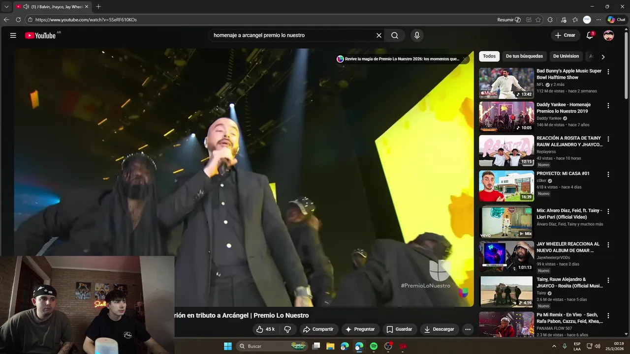Open options menu for Pa Mi Remix
630x354 pixels.
tap(608, 316)
